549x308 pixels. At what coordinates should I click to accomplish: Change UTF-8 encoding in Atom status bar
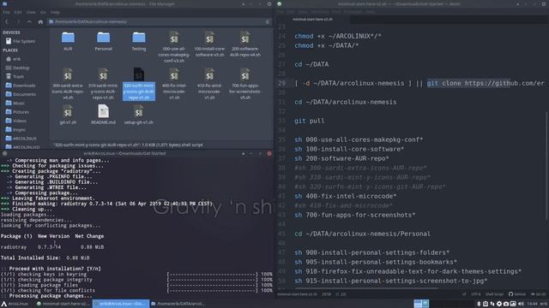[x=475, y=294]
